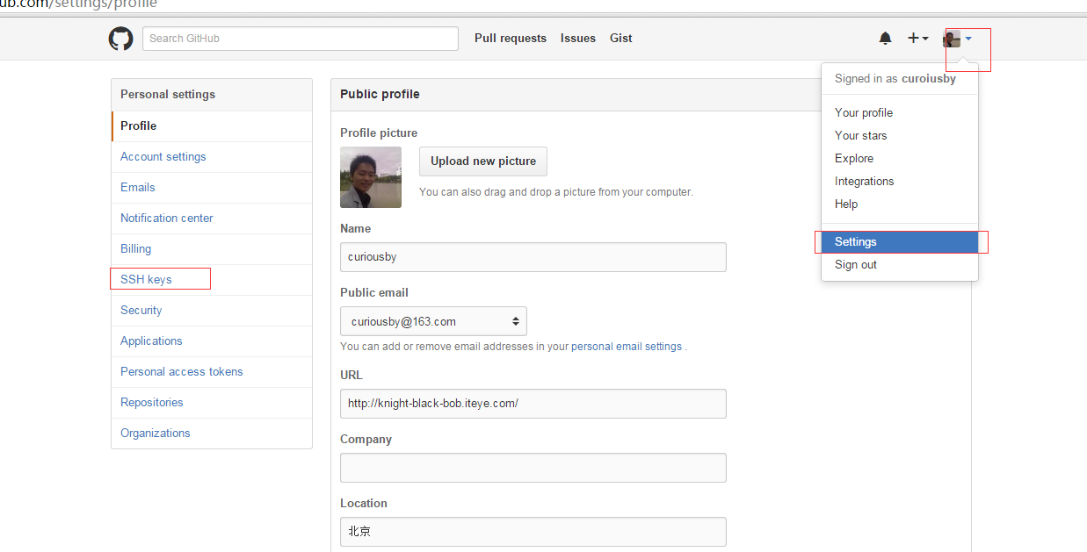Screen dimensions: 1087x552
Task: Edit the URL field
Action: tap(533, 404)
